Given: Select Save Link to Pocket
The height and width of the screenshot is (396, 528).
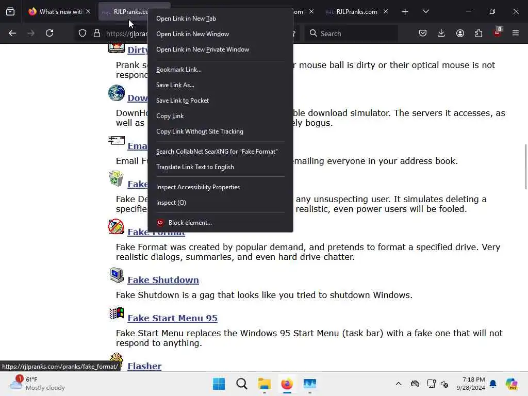Looking at the screenshot, I should (220, 101).
